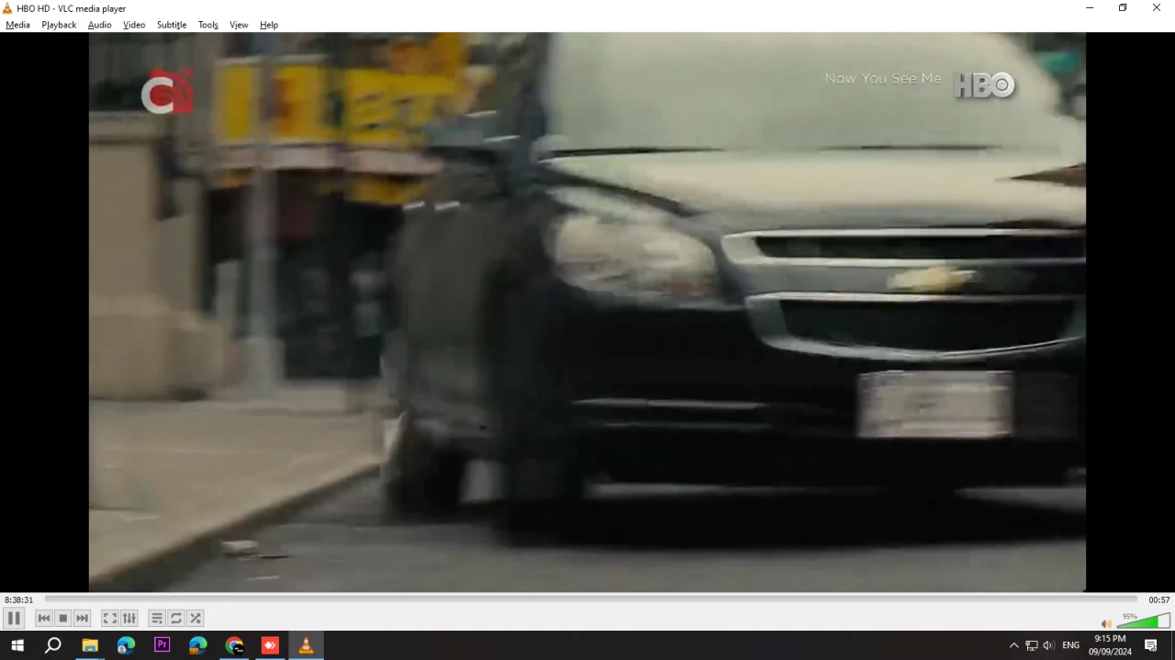
Task: Open the Windows Start menu
Action: (x=17, y=645)
